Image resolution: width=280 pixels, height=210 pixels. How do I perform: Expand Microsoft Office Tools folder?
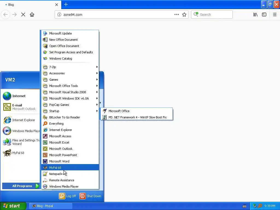pyautogui.click(x=70, y=86)
